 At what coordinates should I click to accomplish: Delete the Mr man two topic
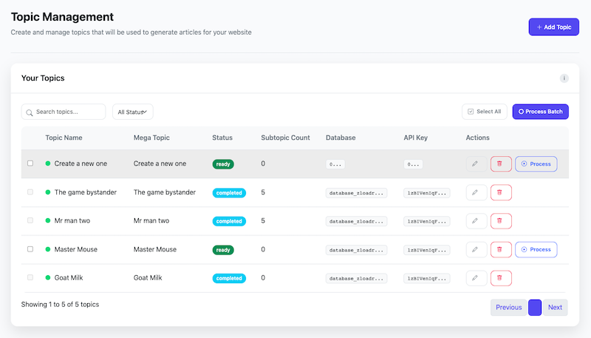[x=500, y=220]
